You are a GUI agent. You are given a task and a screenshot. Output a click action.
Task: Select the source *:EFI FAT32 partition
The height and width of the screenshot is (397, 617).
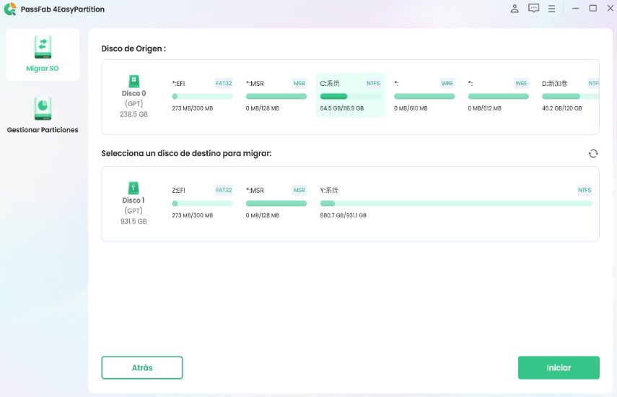pos(202,95)
